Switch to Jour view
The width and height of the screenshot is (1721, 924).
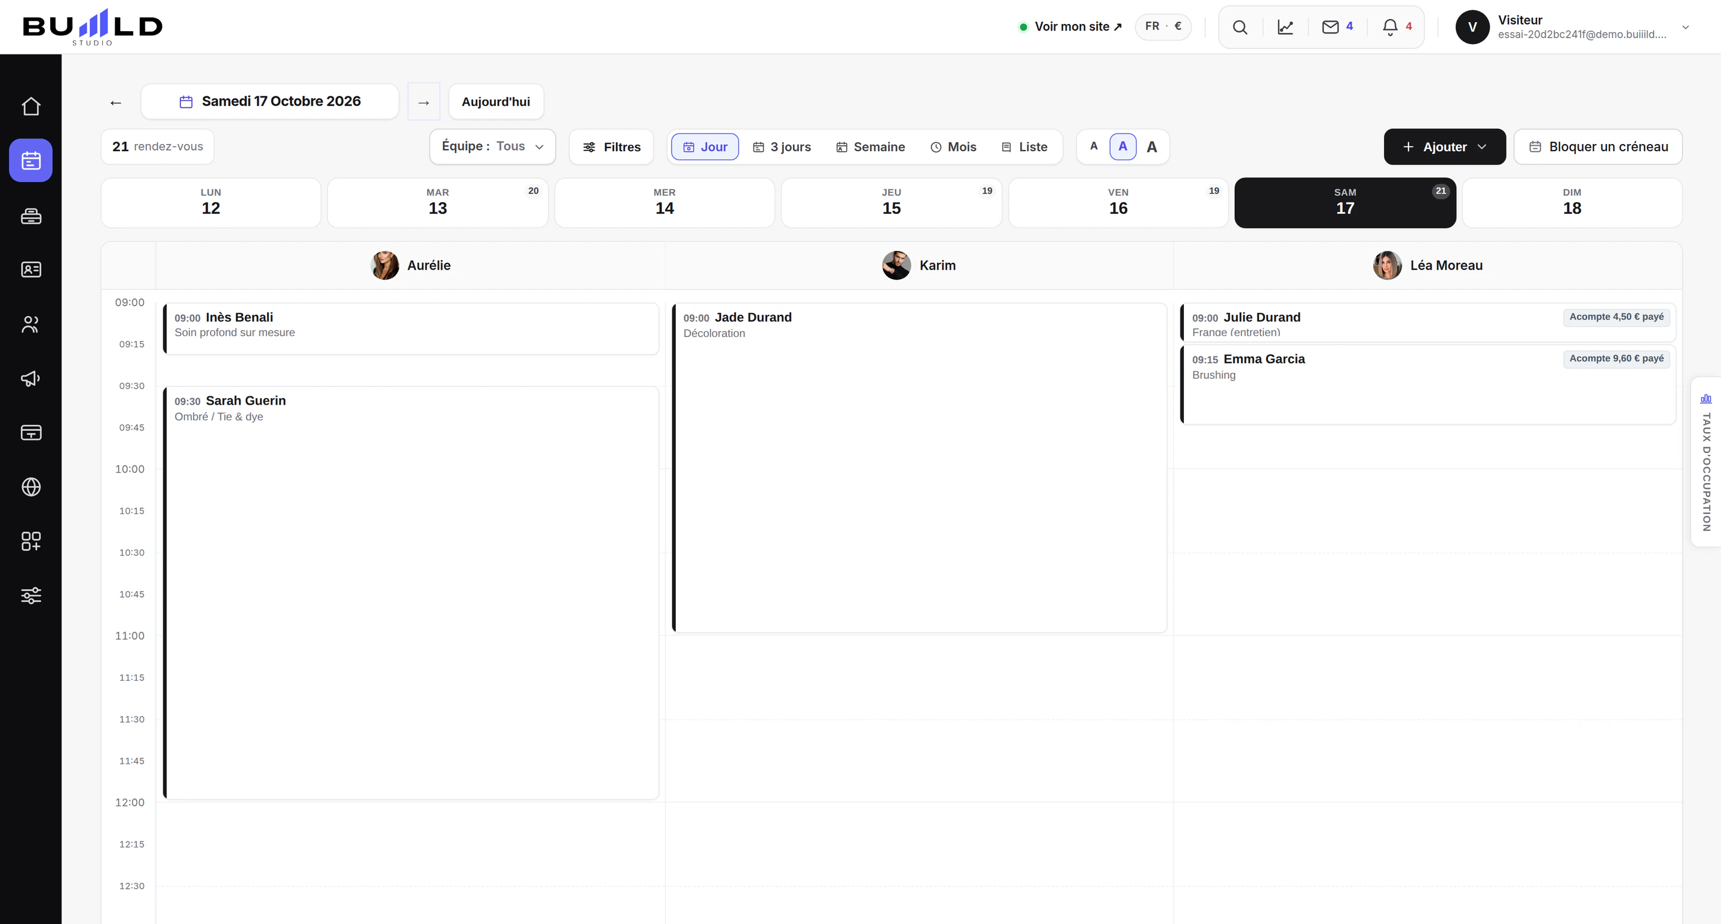tap(705, 146)
